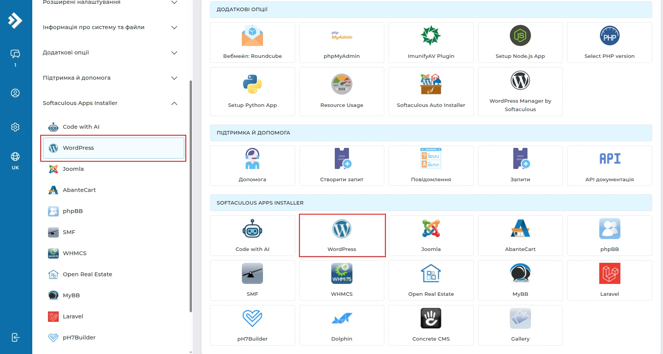This screenshot has height=354, width=663.
Task: Open Вебмейл: Roundcube tile
Action: pyautogui.click(x=253, y=43)
